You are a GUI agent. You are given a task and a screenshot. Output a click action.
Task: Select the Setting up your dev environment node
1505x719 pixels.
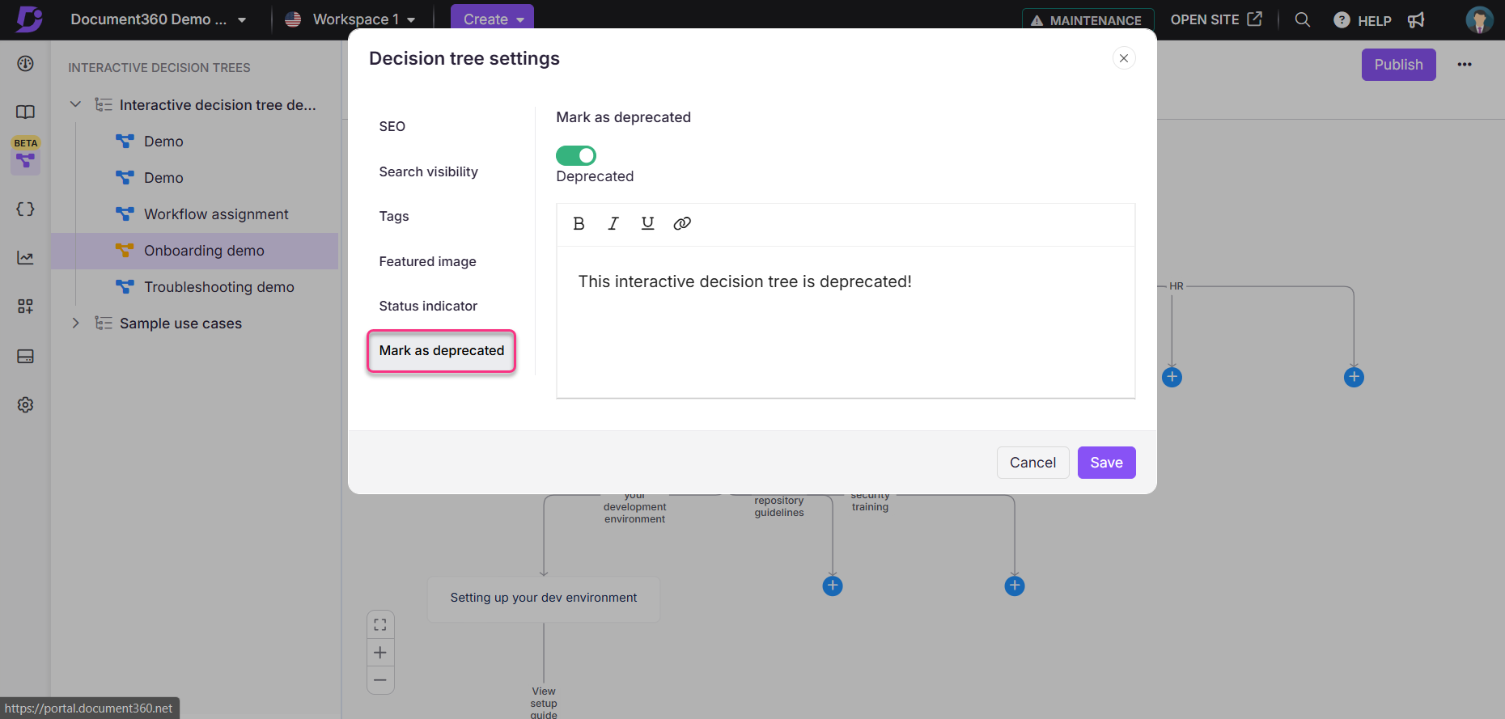click(544, 598)
